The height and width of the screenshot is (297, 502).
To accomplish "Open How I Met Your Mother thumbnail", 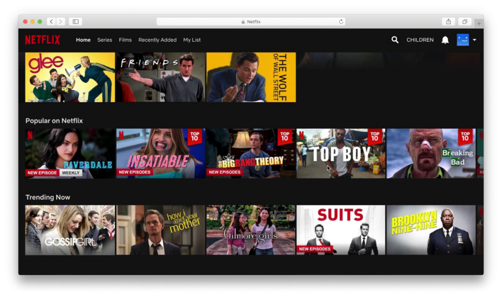I will click(160, 230).
